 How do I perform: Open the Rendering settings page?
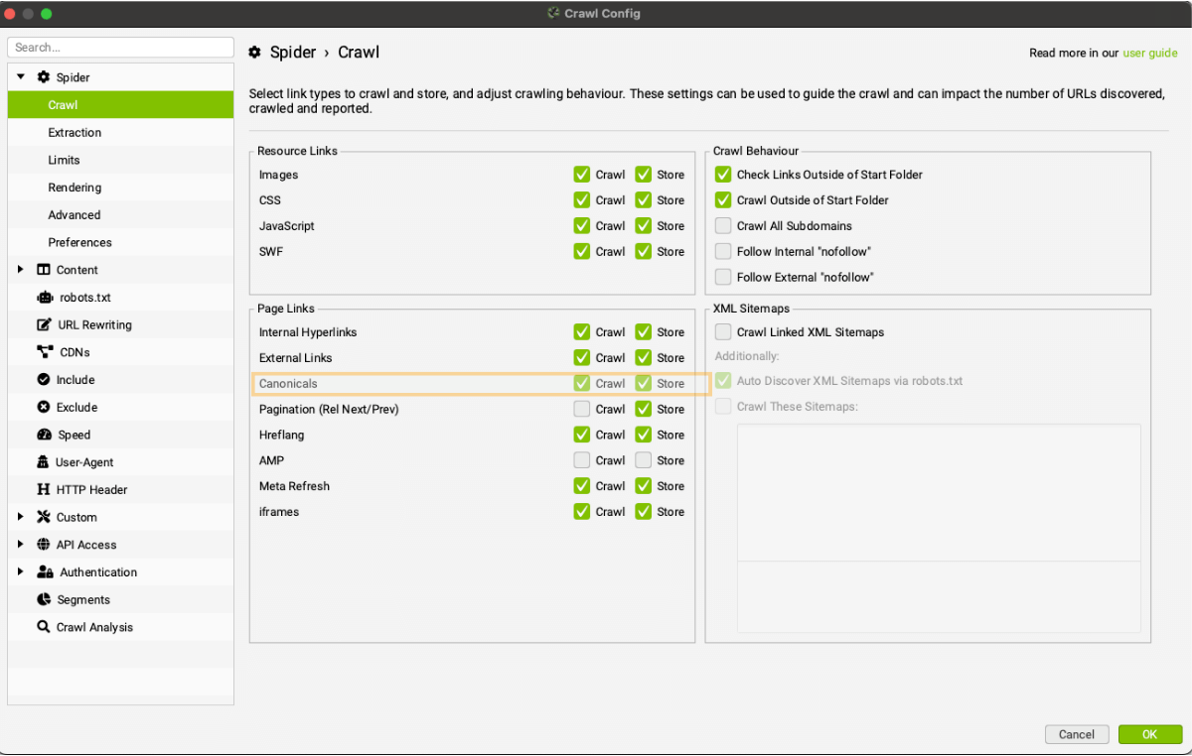click(74, 187)
